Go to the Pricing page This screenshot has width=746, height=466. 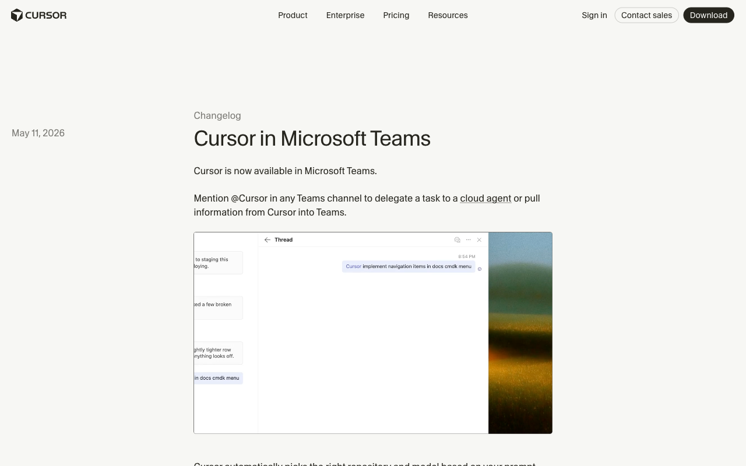click(396, 15)
